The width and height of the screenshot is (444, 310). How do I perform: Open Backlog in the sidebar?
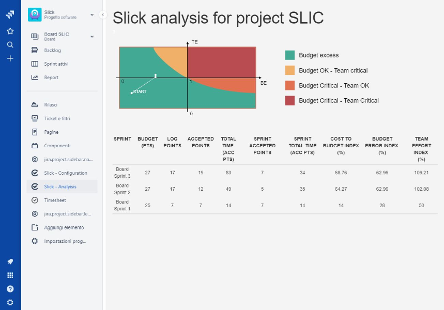click(52, 51)
